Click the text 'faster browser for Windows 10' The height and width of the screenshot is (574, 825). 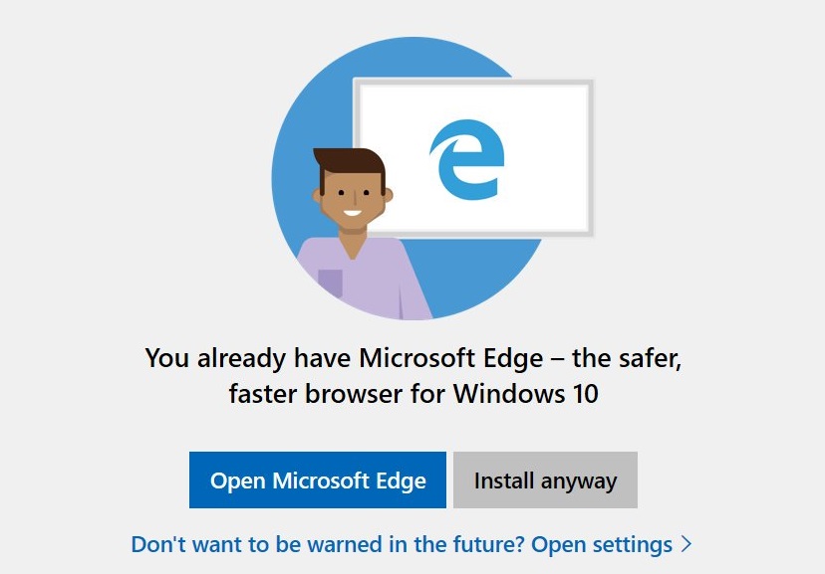(413, 394)
